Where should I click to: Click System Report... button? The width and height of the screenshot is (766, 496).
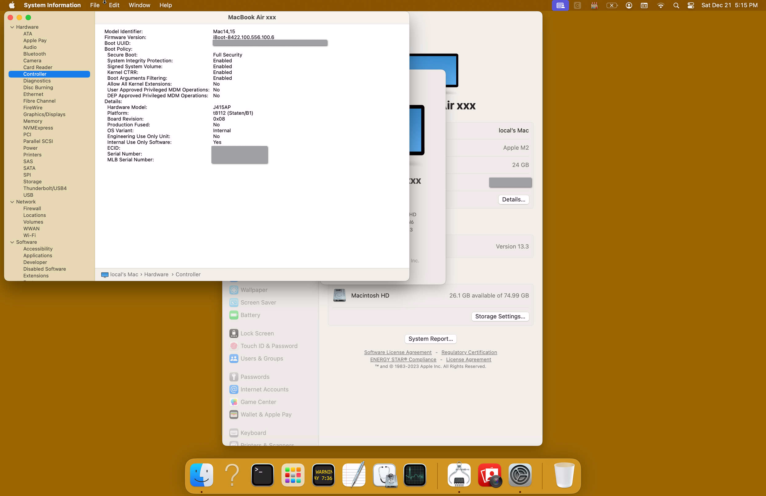(x=430, y=339)
